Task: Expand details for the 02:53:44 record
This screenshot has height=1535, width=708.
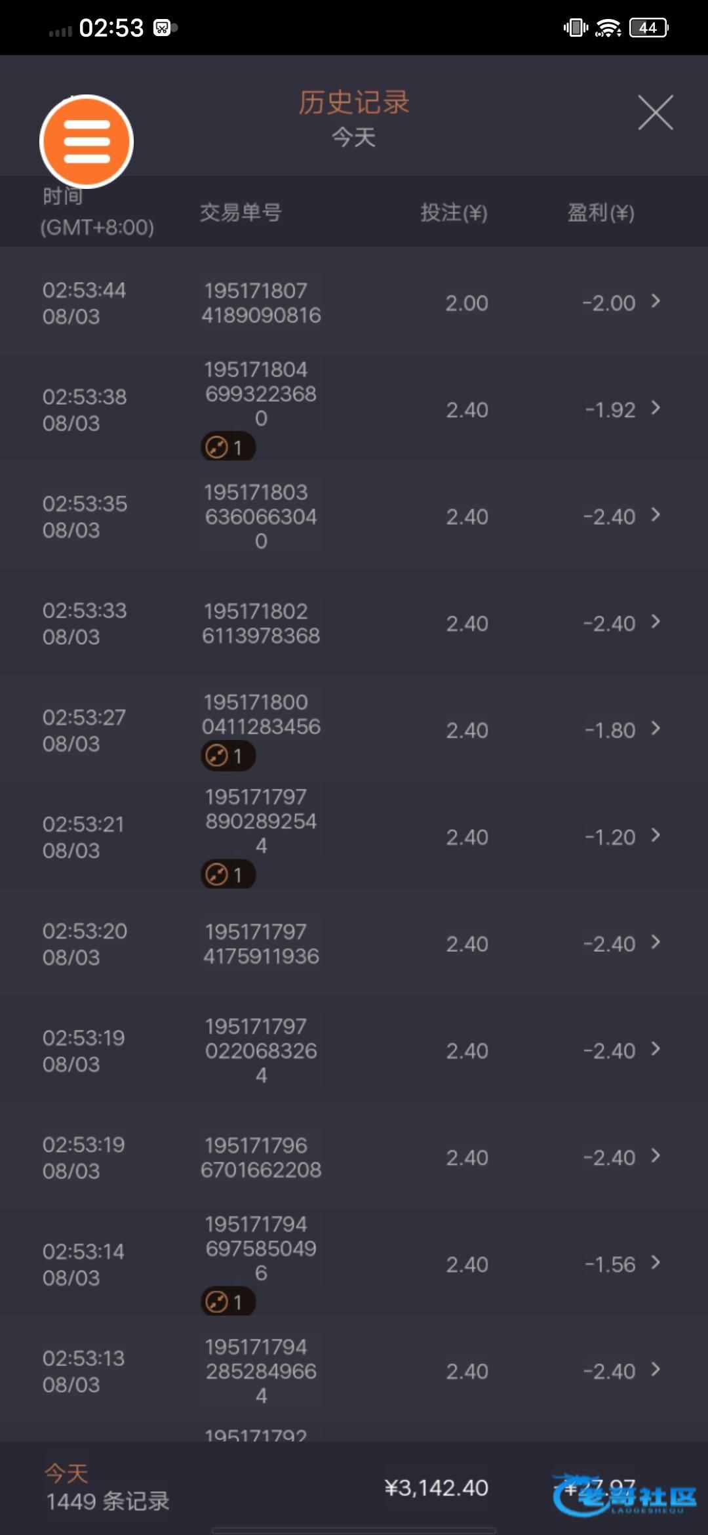Action: pos(656,301)
